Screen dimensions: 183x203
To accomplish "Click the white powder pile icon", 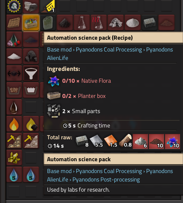I will pyautogui.click(x=133, y=23).
